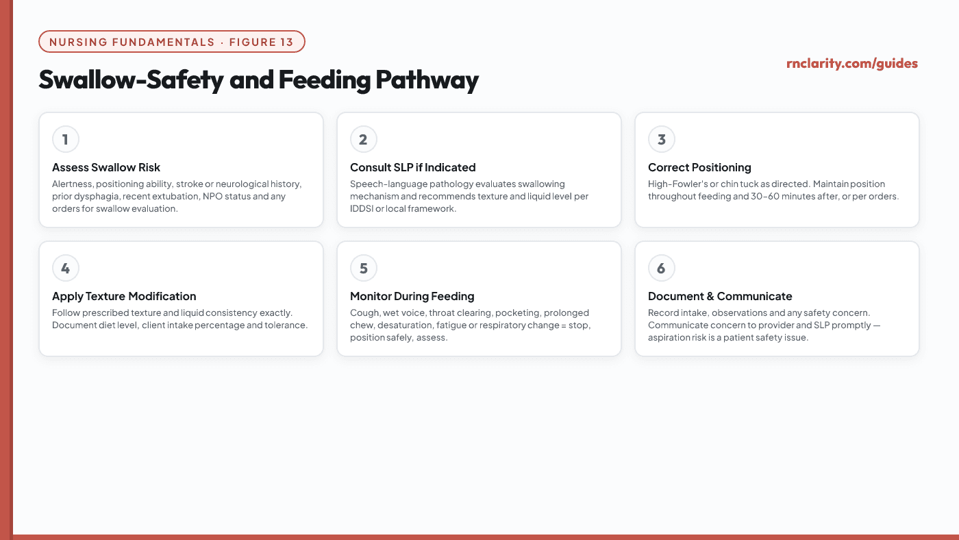Click the Document & Communicate heading
This screenshot has height=540, width=959.
point(720,296)
